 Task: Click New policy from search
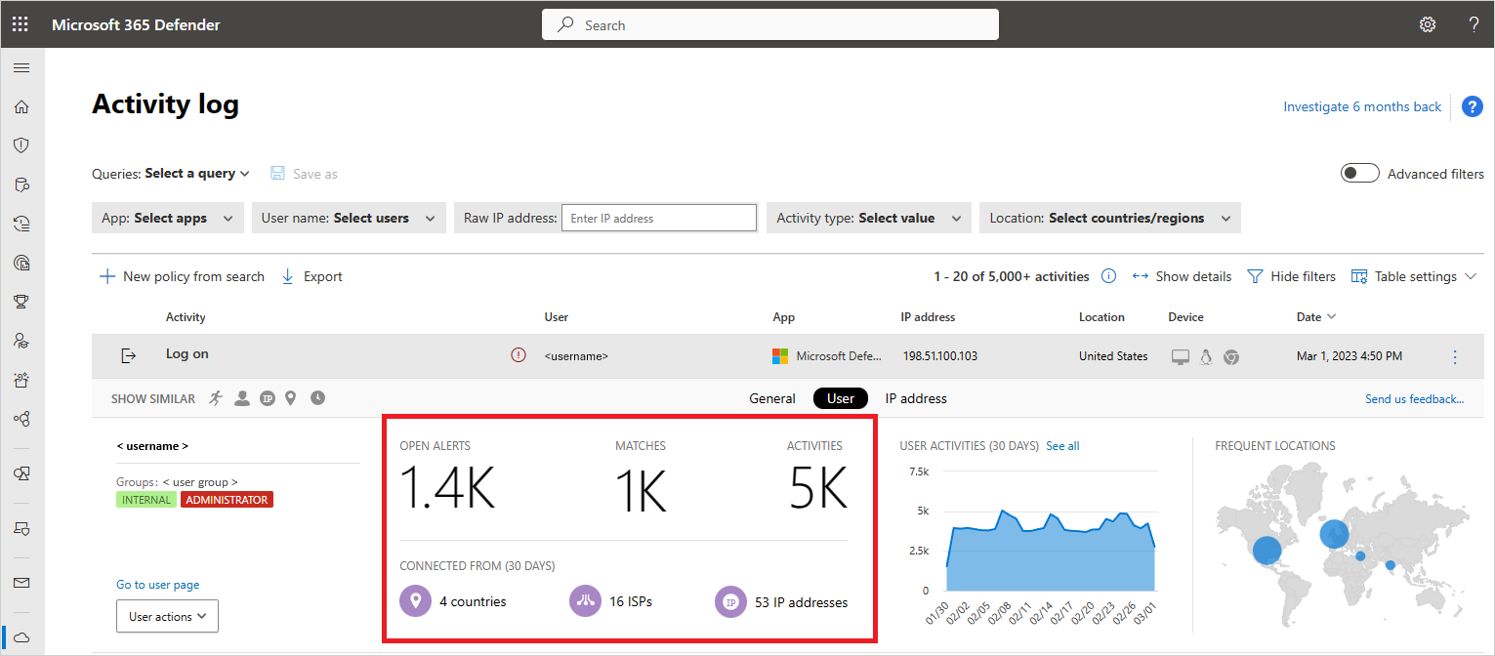point(182,276)
